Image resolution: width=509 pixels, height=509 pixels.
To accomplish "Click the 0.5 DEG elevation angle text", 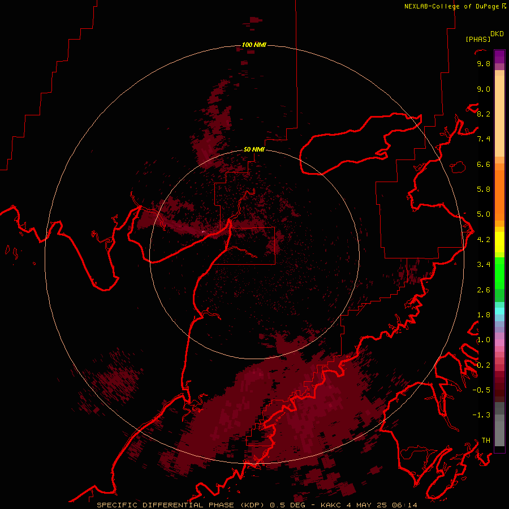I will [x=288, y=505].
